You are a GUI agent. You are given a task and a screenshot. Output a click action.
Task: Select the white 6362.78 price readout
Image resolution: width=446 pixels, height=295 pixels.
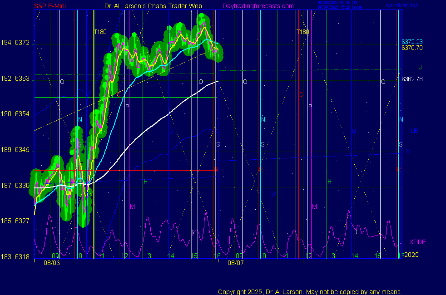tap(412, 79)
